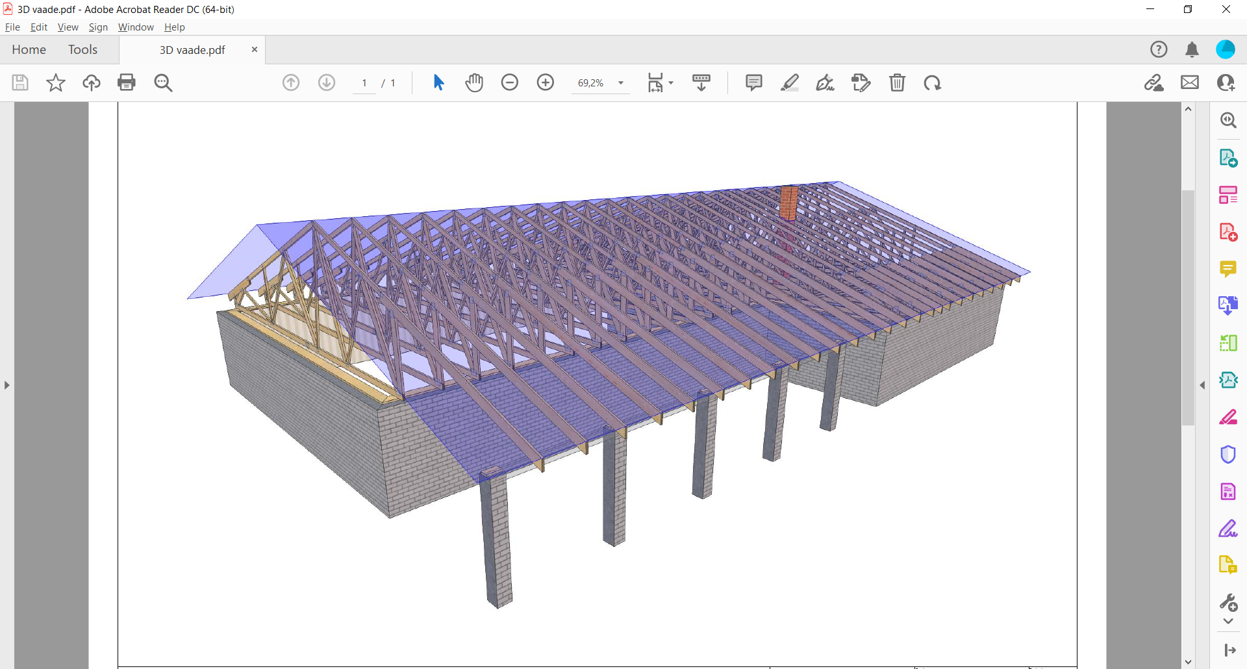This screenshot has height=669, width=1247.
Task: Close the 3D vaade.pdf tab
Action: [x=255, y=49]
